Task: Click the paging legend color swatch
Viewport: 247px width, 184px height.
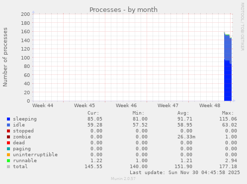Action: (x=8, y=149)
